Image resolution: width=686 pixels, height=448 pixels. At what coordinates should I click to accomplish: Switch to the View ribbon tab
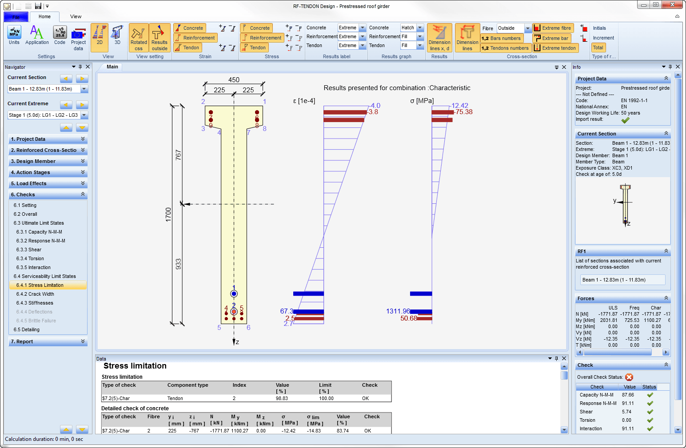(76, 16)
